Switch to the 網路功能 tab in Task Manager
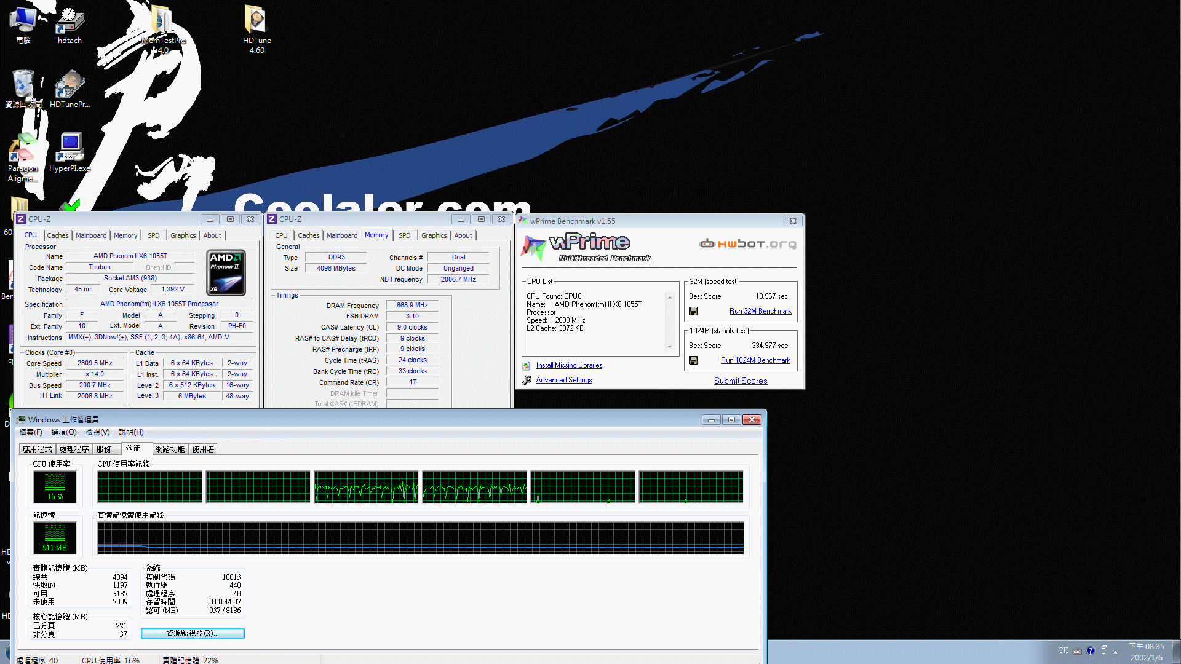This screenshot has height=664, width=1181. 170,449
